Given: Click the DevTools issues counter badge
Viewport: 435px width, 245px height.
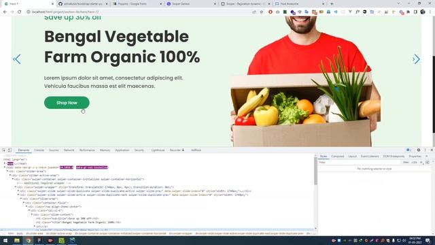Looking at the screenshot, I should point(409,150).
